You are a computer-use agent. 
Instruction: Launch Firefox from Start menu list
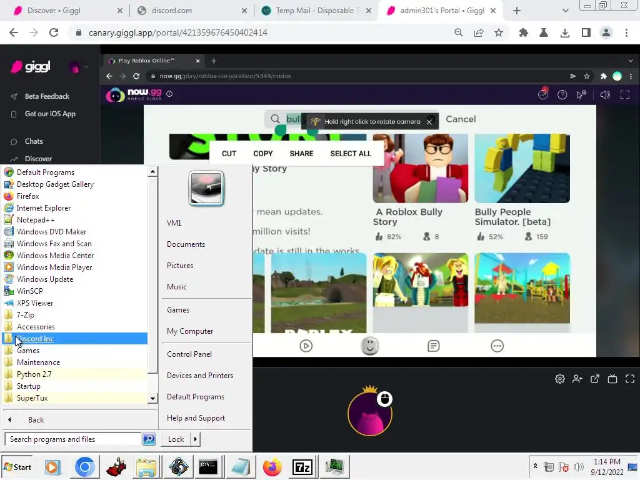(x=75, y=196)
